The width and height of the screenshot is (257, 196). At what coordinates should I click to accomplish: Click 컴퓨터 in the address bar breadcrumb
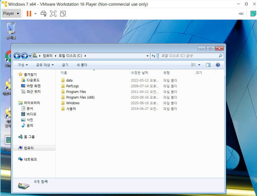click(47, 56)
